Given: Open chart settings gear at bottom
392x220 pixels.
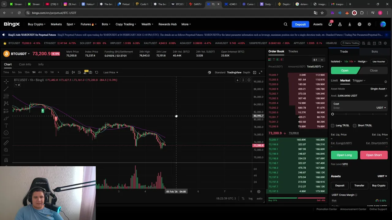Looking at the screenshot, I should pos(258,192).
